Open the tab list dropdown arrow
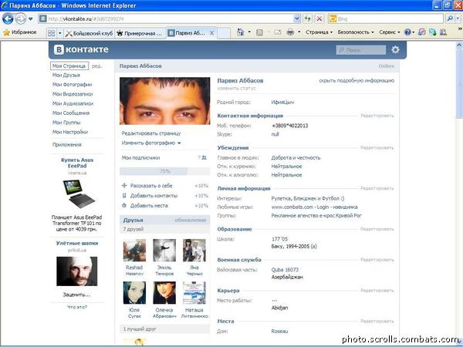 coord(60,33)
